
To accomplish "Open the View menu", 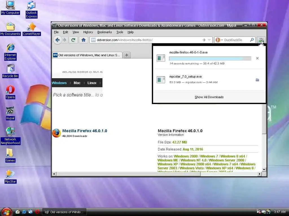I will (x=76, y=32).
